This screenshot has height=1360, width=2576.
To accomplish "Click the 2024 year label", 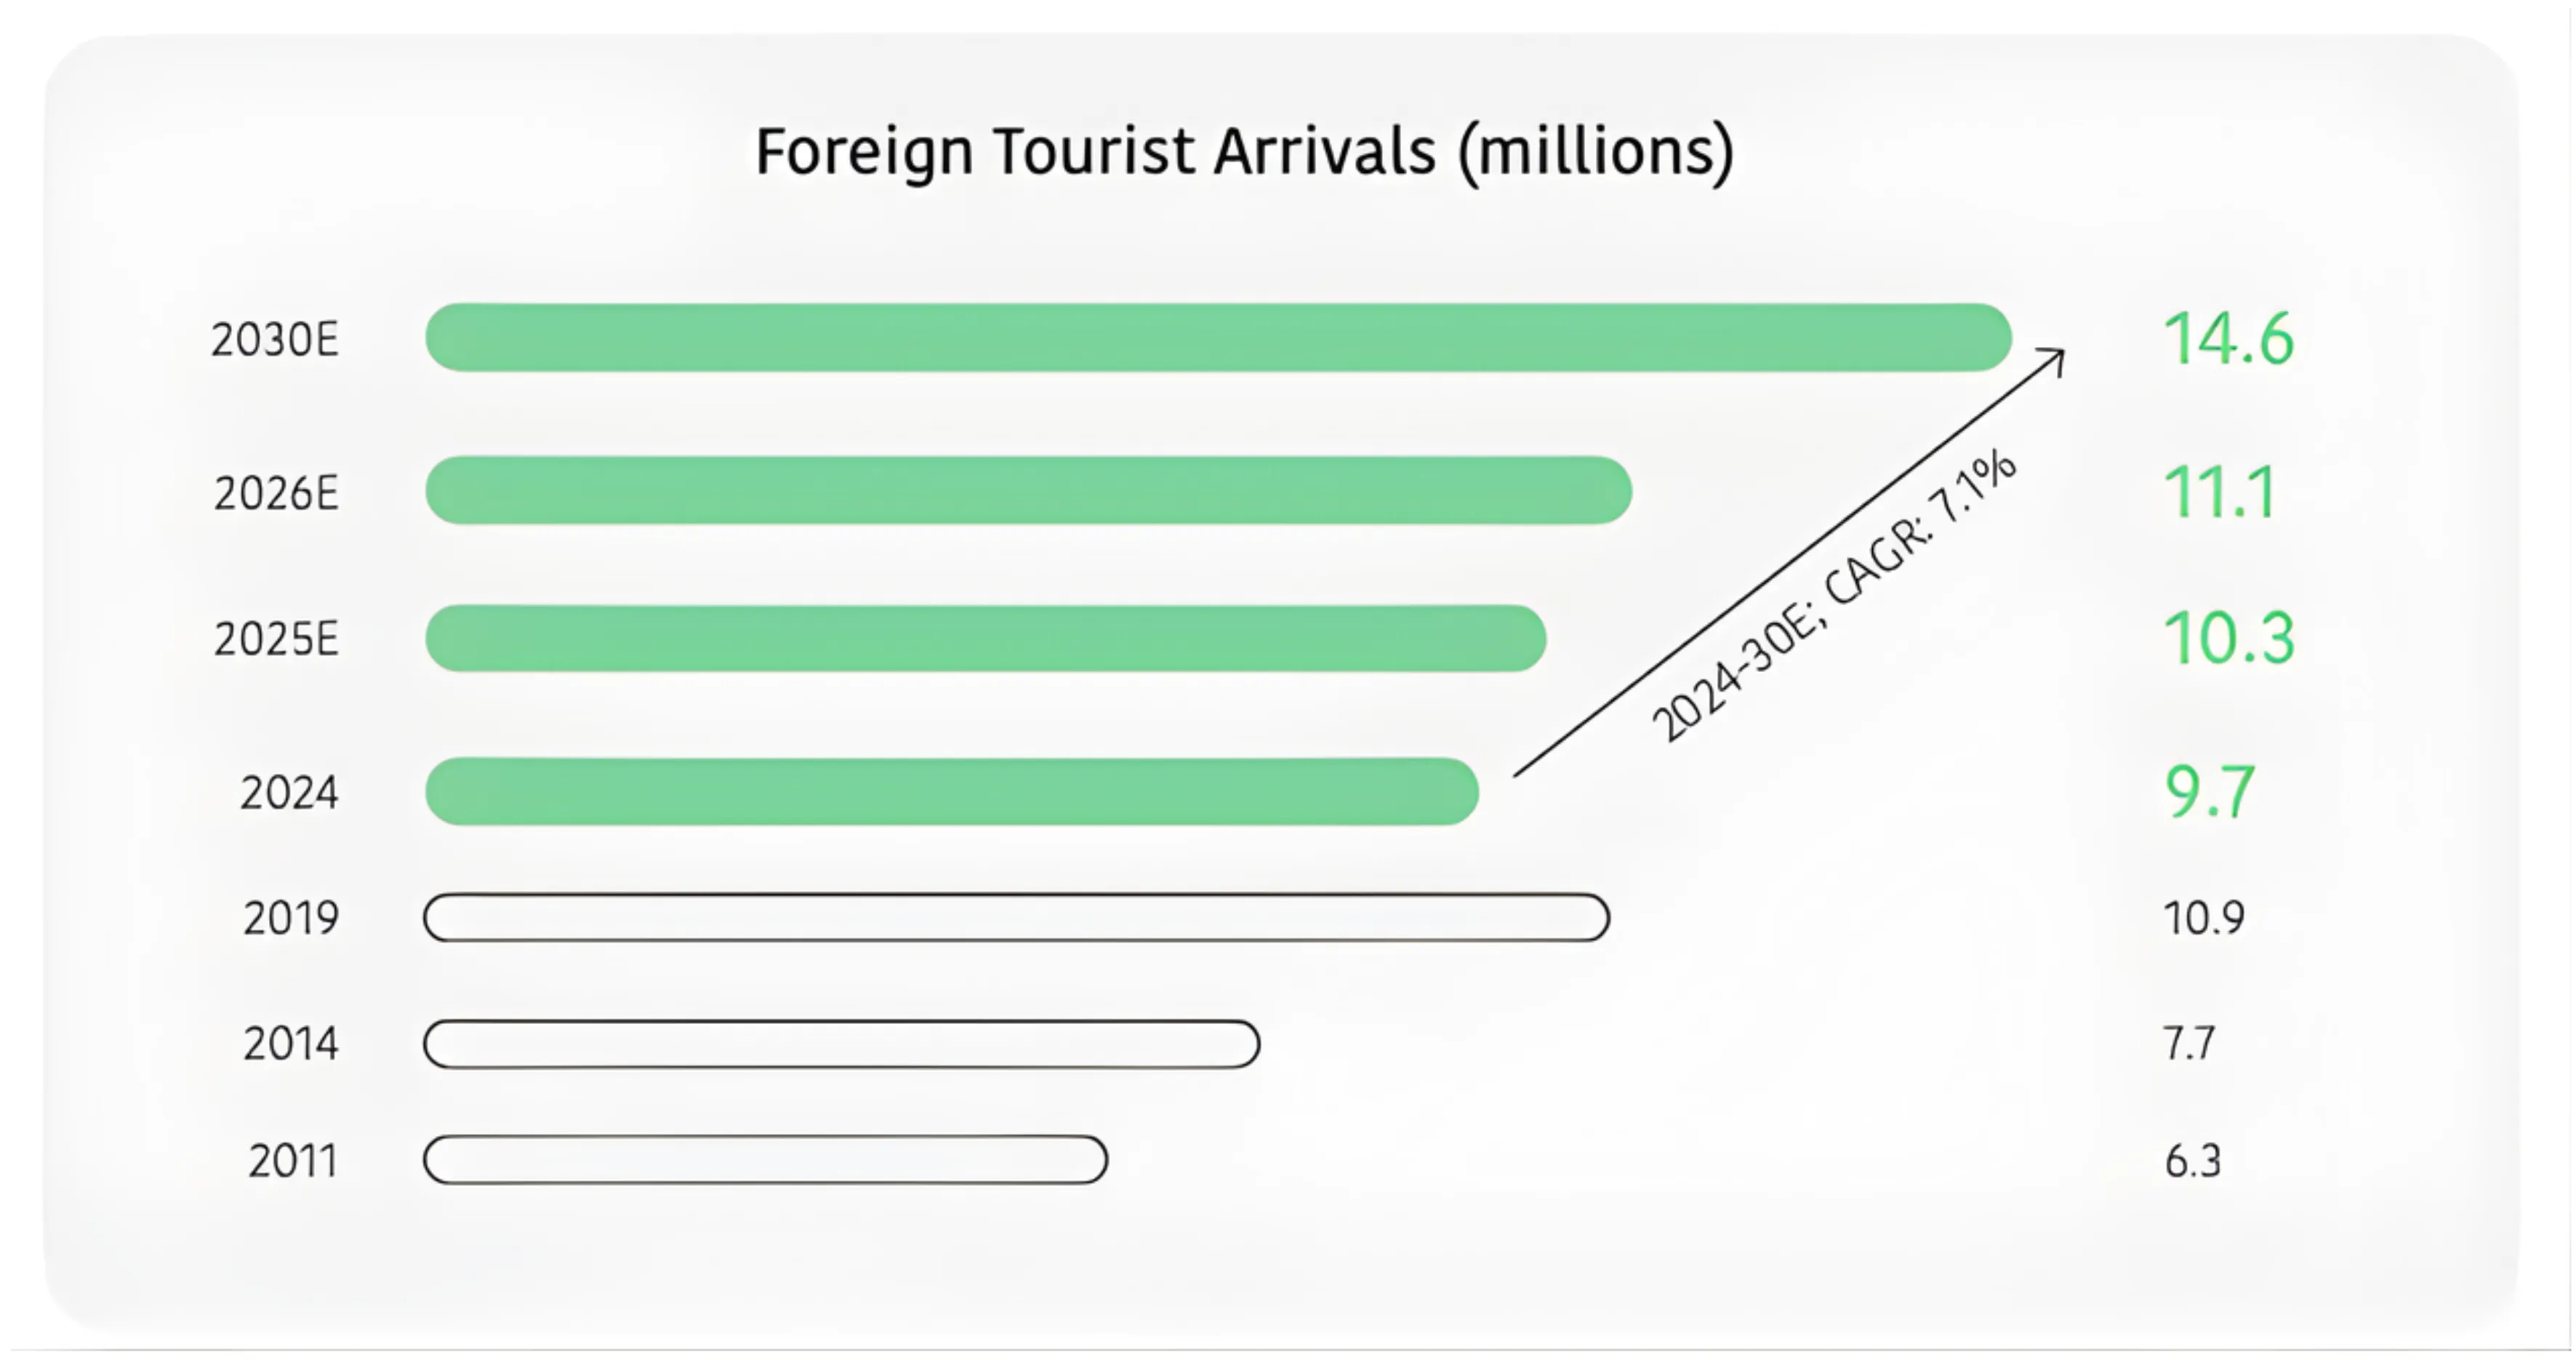I will point(289,793).
